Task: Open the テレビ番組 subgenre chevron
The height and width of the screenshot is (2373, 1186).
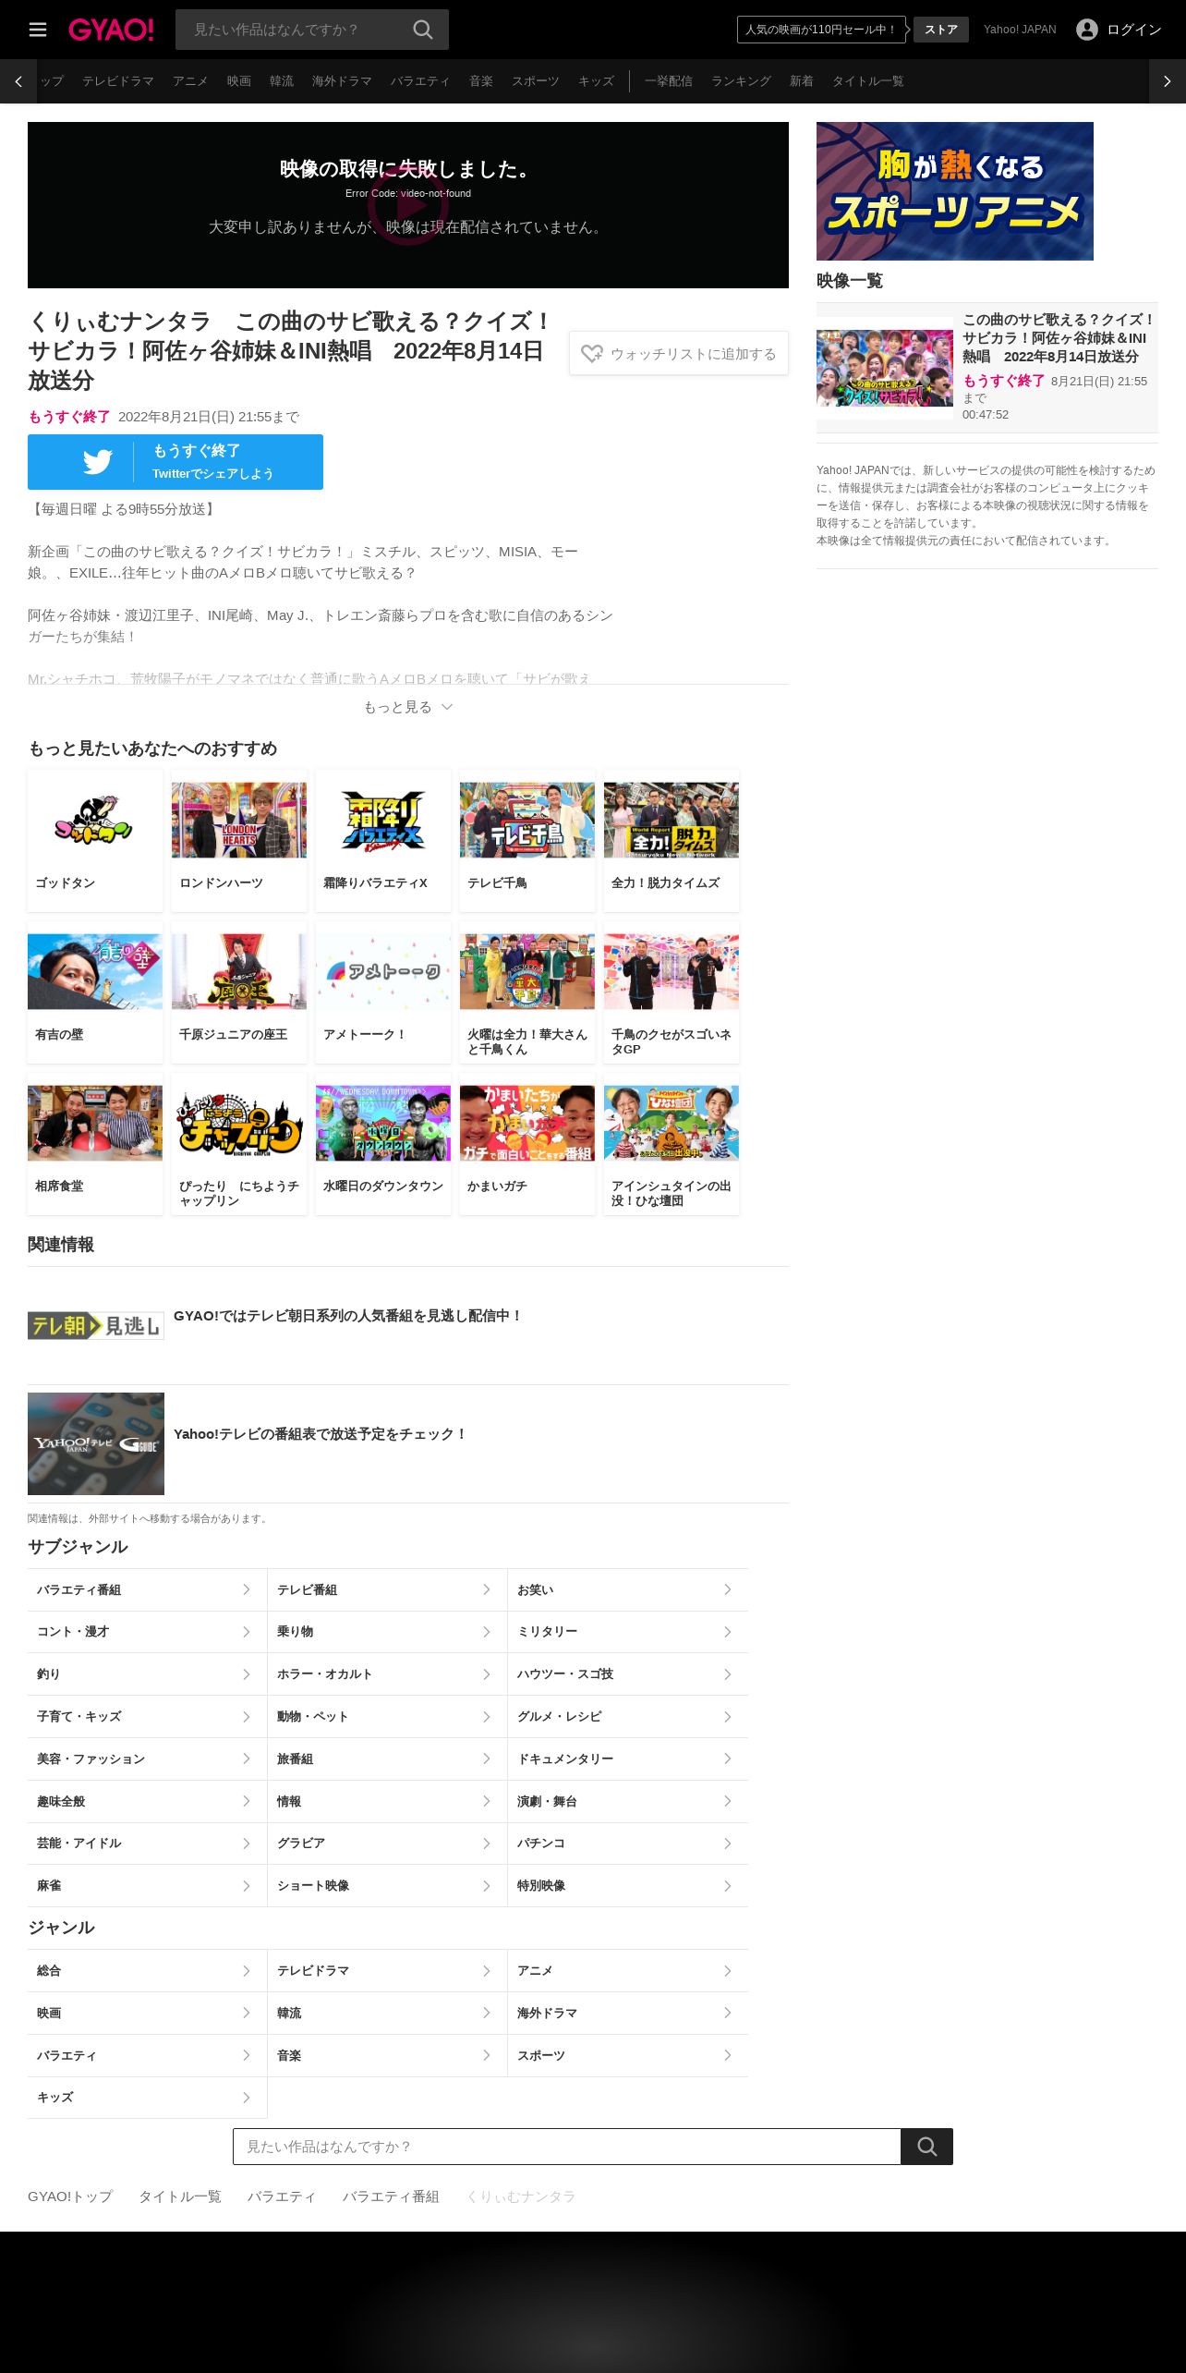Action: (x=487, y=1589)
